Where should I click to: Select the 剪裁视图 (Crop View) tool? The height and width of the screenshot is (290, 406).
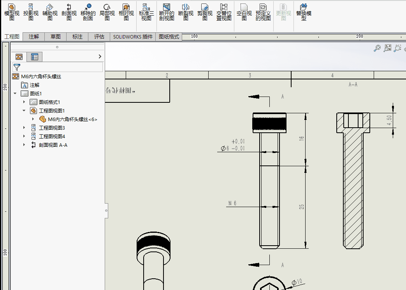205,12
